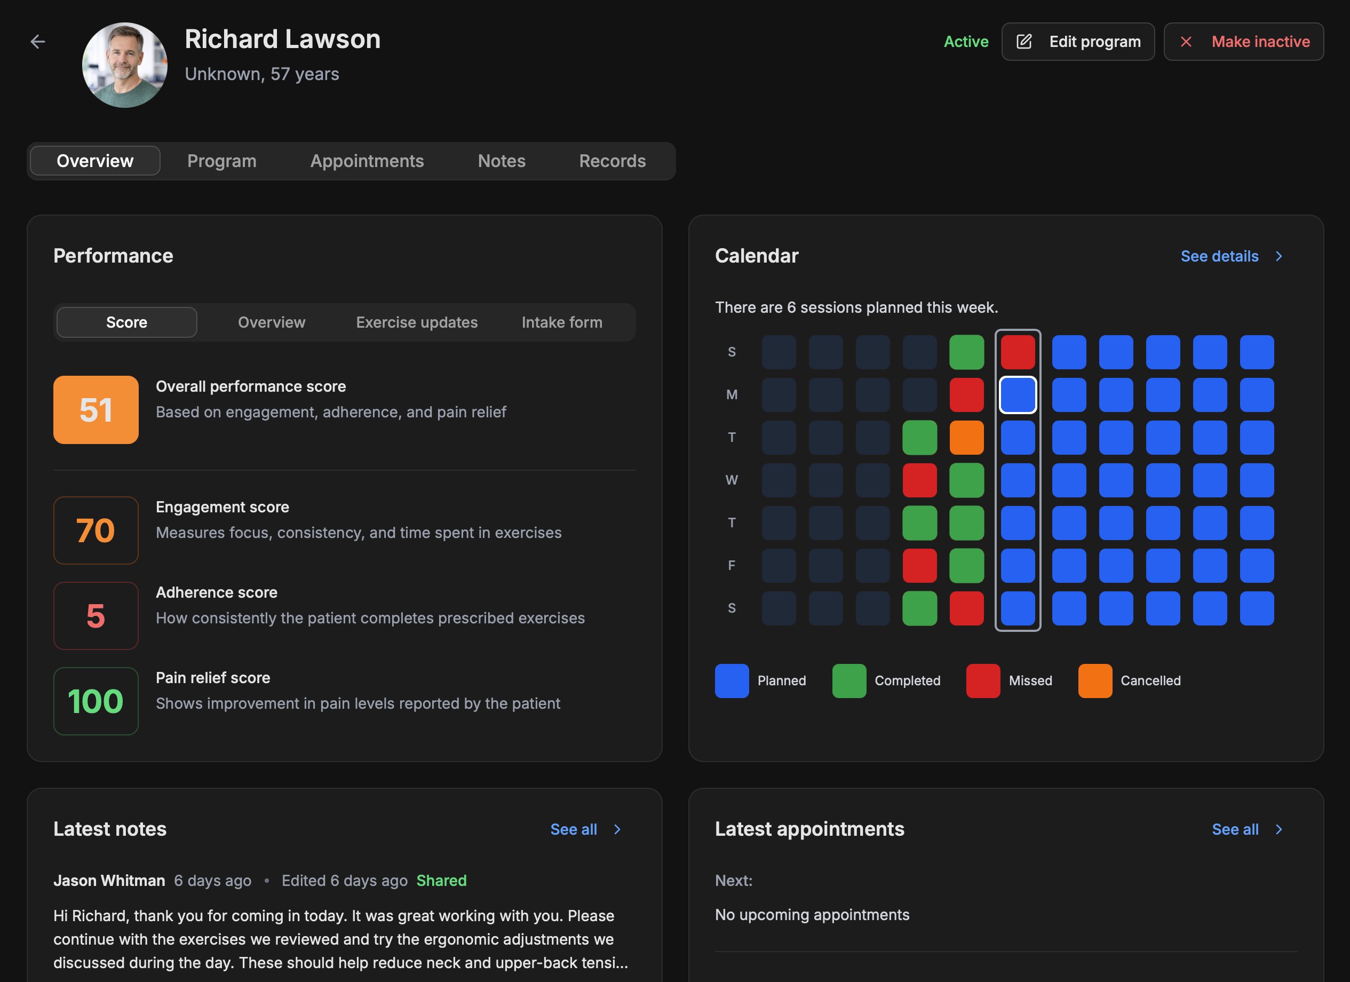Click chevron beside Latest notes See all
1350x982 pixels.
click(617, 829)
